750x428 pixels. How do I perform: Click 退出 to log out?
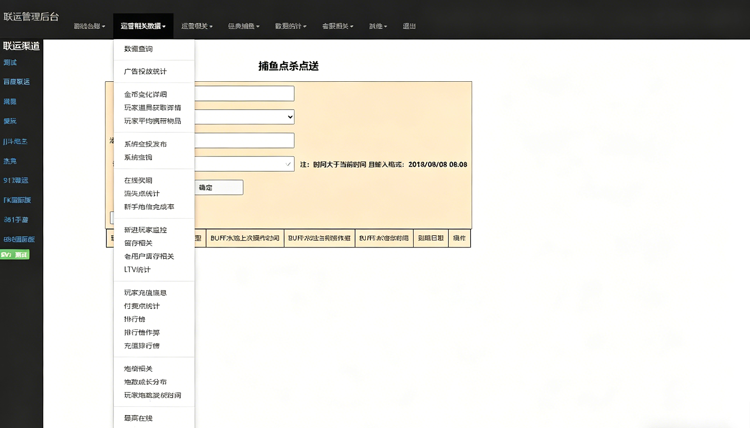(409, 26)
